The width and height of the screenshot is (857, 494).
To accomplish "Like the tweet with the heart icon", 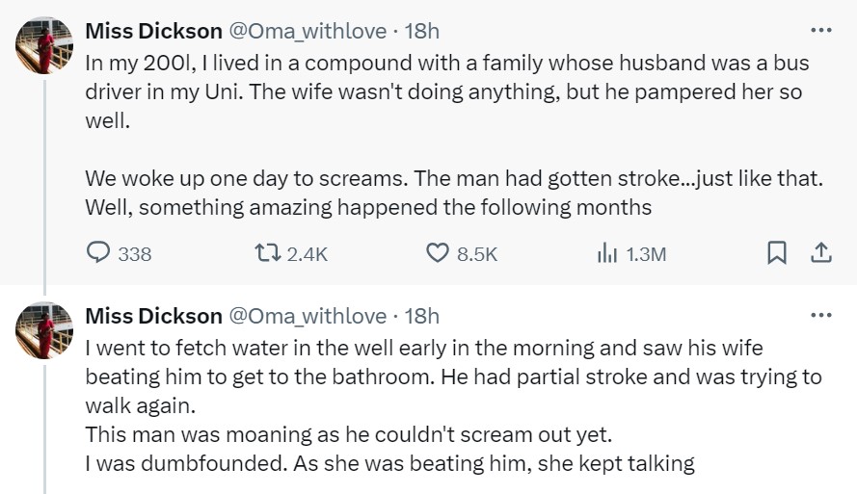I will (438, 253).
